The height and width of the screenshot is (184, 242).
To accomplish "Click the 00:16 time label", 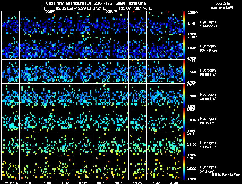I will tap(83, 183).
